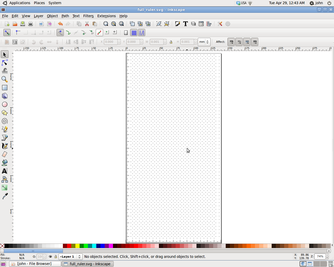Select the Text tool in toolbox
This screenshot has height=267, width=334.
tap(5, 171)
